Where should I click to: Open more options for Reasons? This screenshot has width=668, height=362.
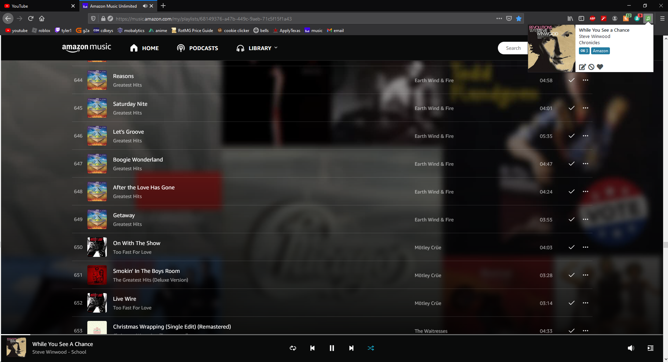click(586, 80)
